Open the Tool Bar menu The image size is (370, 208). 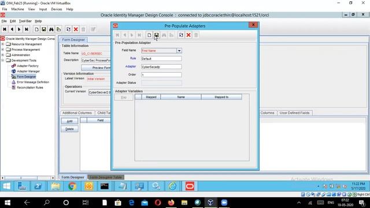pos(25,21)
